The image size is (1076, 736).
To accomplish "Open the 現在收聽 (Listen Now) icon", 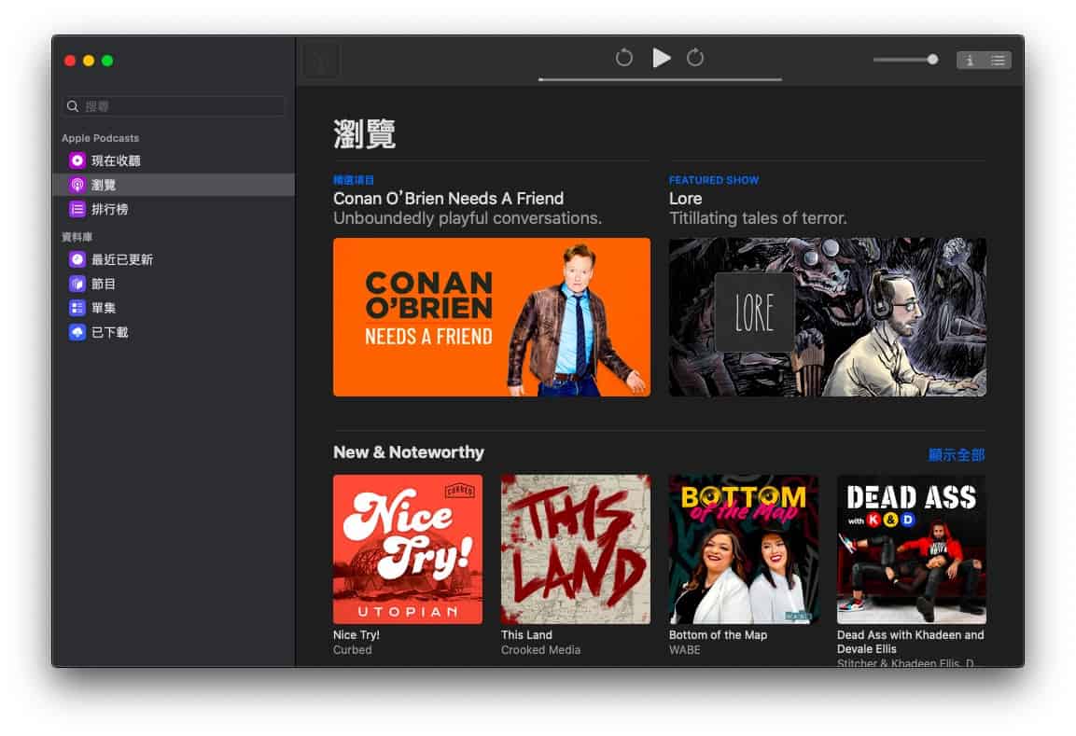I will [77, 160].
